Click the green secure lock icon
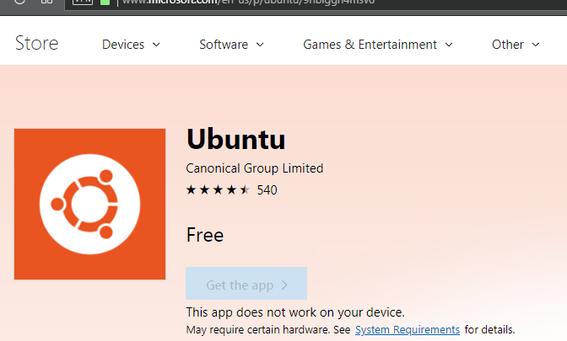This screenshot has width=567, height=341. [x=105, y=3]
